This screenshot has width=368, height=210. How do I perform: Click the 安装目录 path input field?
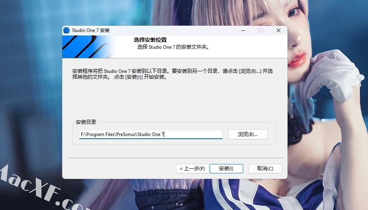pyautogui.click(x=151, y=134)
